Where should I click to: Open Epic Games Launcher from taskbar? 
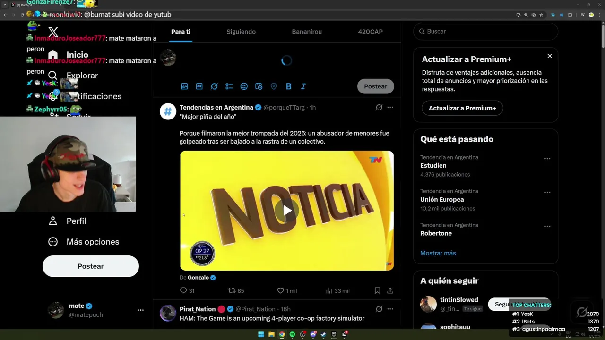click(x=334, y=334)
